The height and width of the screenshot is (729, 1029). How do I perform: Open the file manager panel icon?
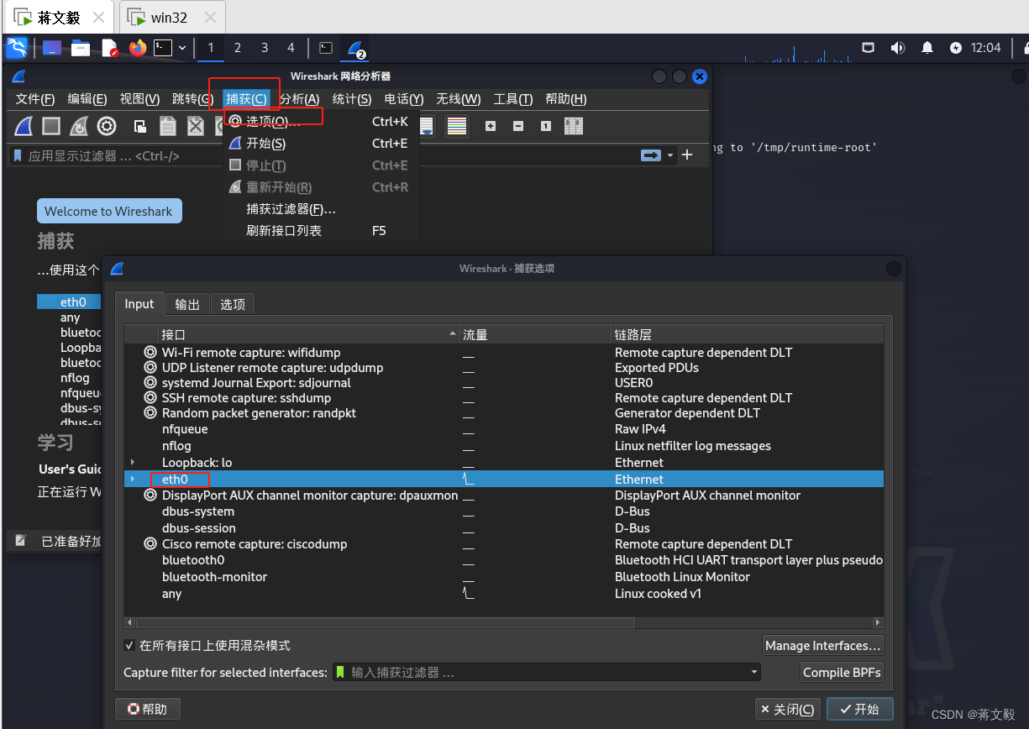tap(81, 48)
